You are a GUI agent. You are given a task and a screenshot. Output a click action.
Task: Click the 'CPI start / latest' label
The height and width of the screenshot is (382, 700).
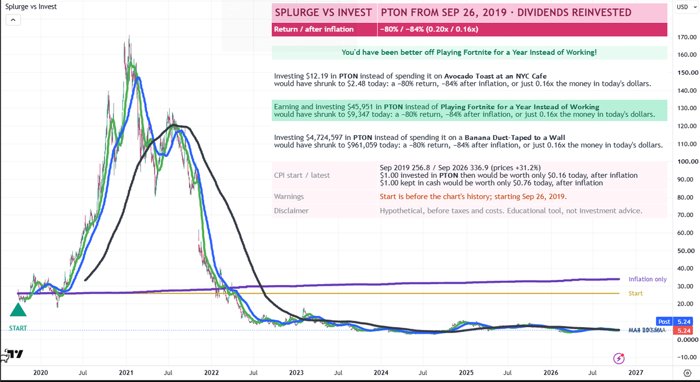pyautogui.click(x=302, y=175)
